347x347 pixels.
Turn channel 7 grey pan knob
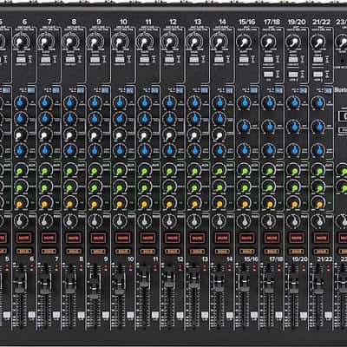click(44, 221)
